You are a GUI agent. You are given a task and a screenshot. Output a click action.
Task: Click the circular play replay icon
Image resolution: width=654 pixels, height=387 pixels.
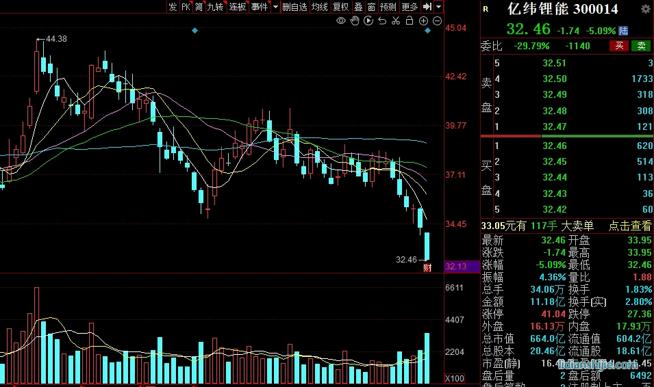click(x=368, y=21)
